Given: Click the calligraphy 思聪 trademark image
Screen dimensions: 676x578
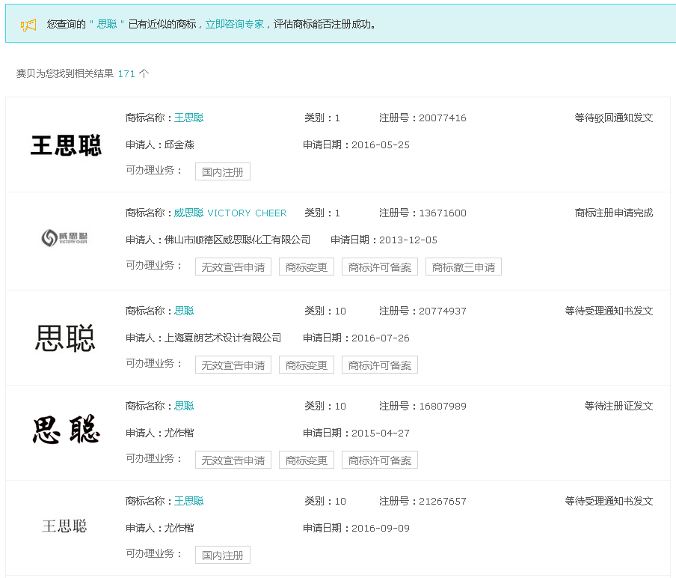Looking at the screenshot, I should pos(66,430).
